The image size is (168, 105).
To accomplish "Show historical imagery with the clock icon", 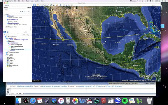I will [51, 5].
